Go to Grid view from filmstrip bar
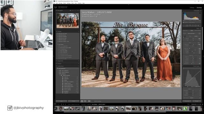Image resolution: width=204 pixels, height=114 pixels. point(62,104)
